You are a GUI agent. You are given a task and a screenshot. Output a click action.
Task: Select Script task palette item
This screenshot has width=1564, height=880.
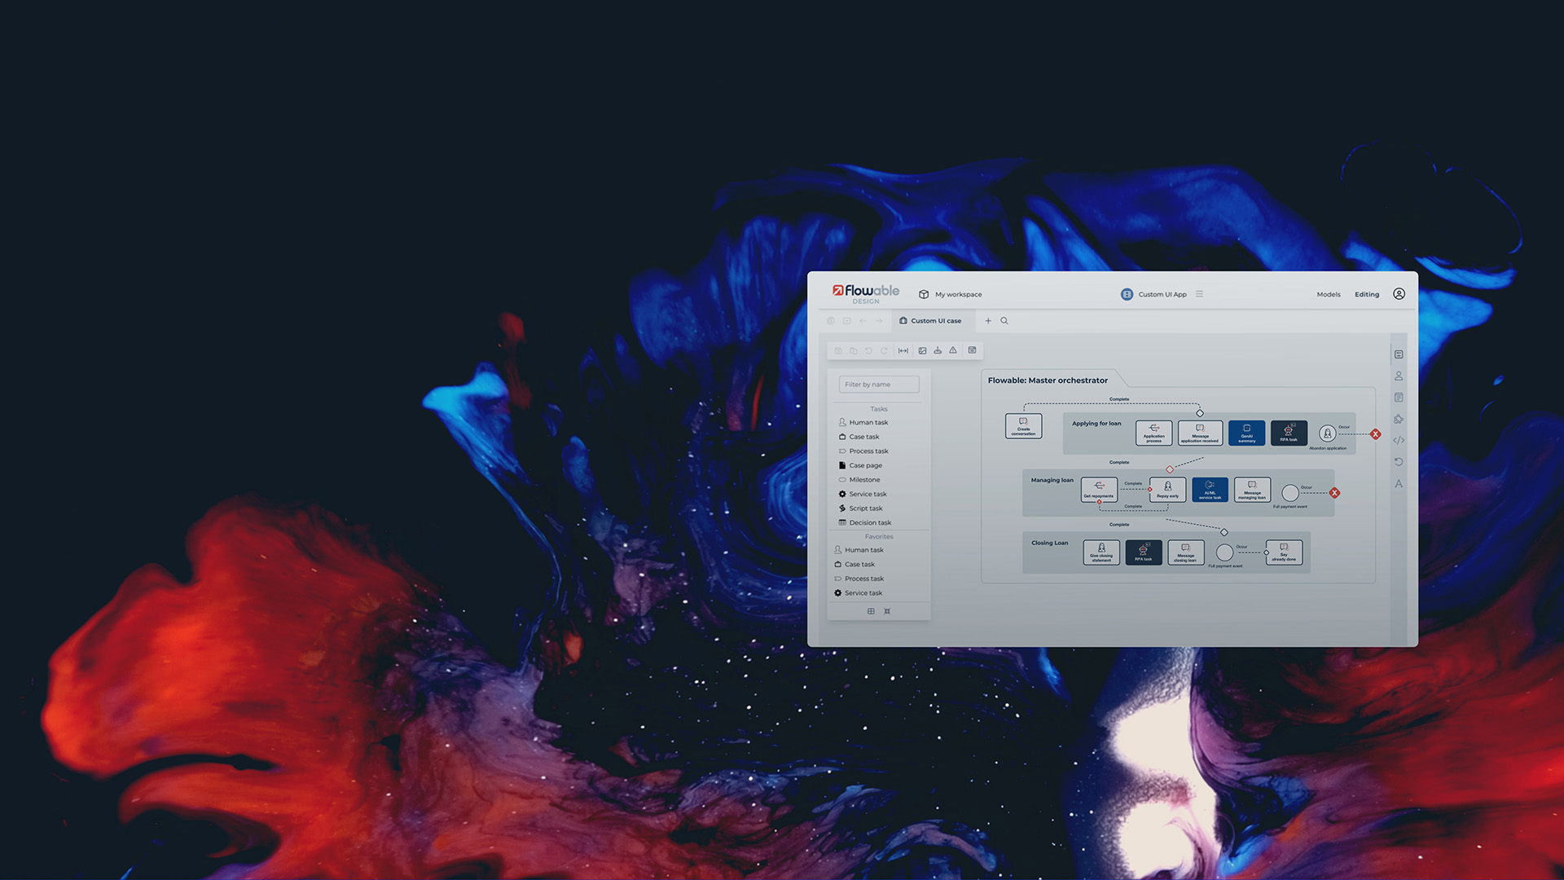click(x=861, y=508)
